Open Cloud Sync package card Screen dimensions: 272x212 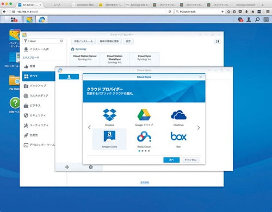click(145, 59)
